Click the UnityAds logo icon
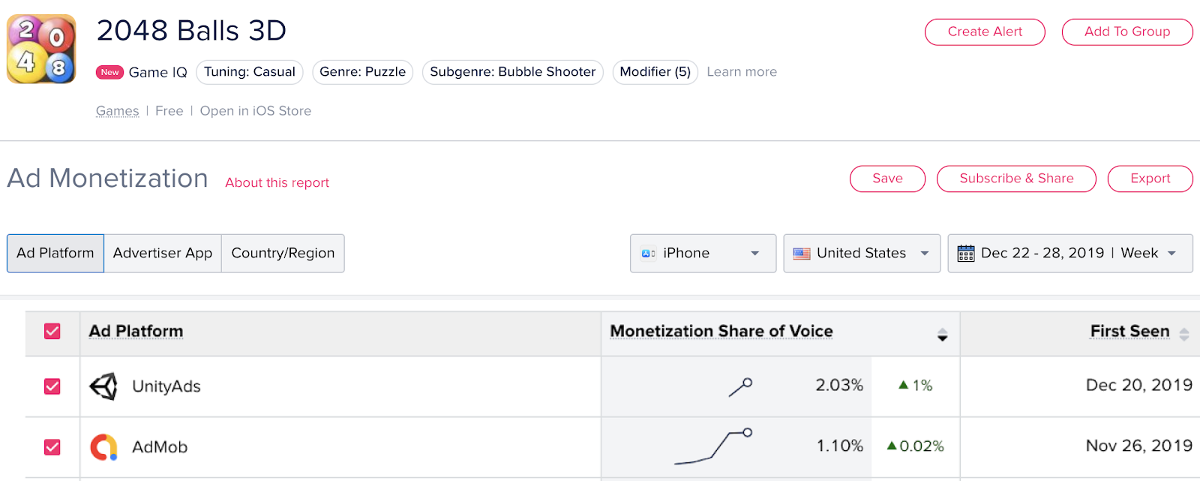 [x=103, y=386]
